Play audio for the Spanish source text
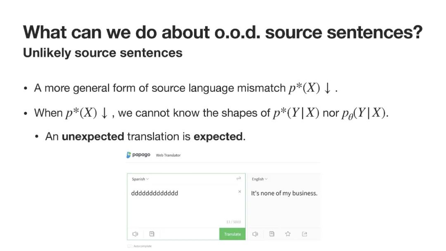Viewport: 446px width, 251px height. coord(135,234)
